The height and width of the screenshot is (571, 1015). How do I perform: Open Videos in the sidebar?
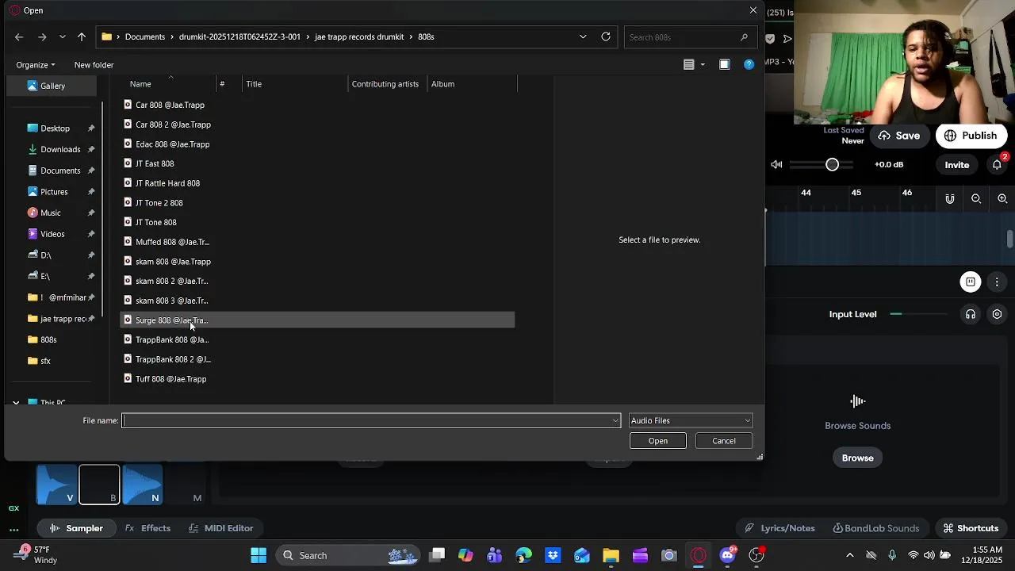[x=52, y=234]
